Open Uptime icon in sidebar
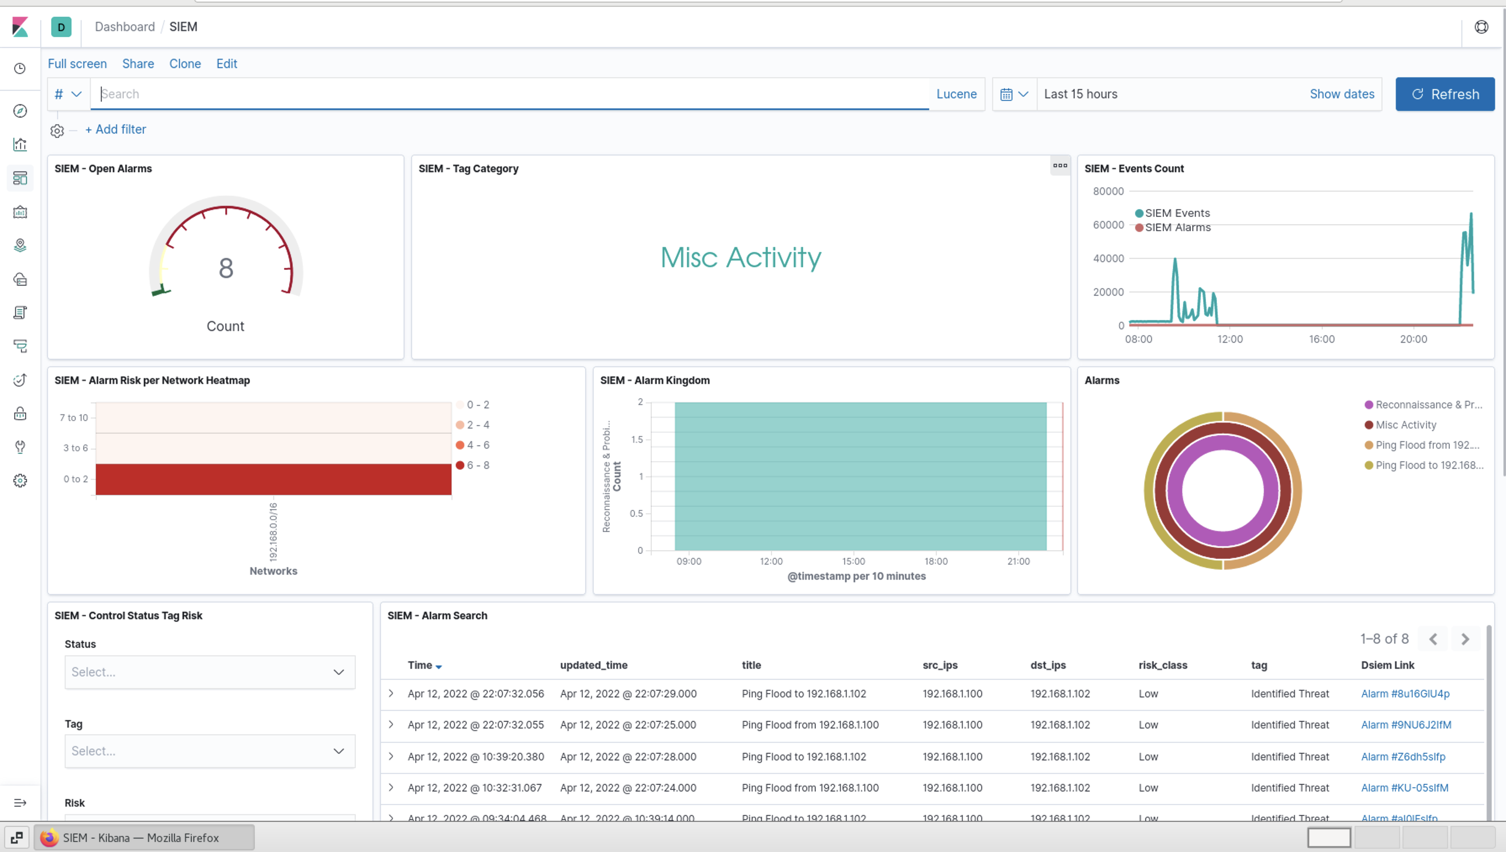 pyautogui.click(x=20, y=380)
